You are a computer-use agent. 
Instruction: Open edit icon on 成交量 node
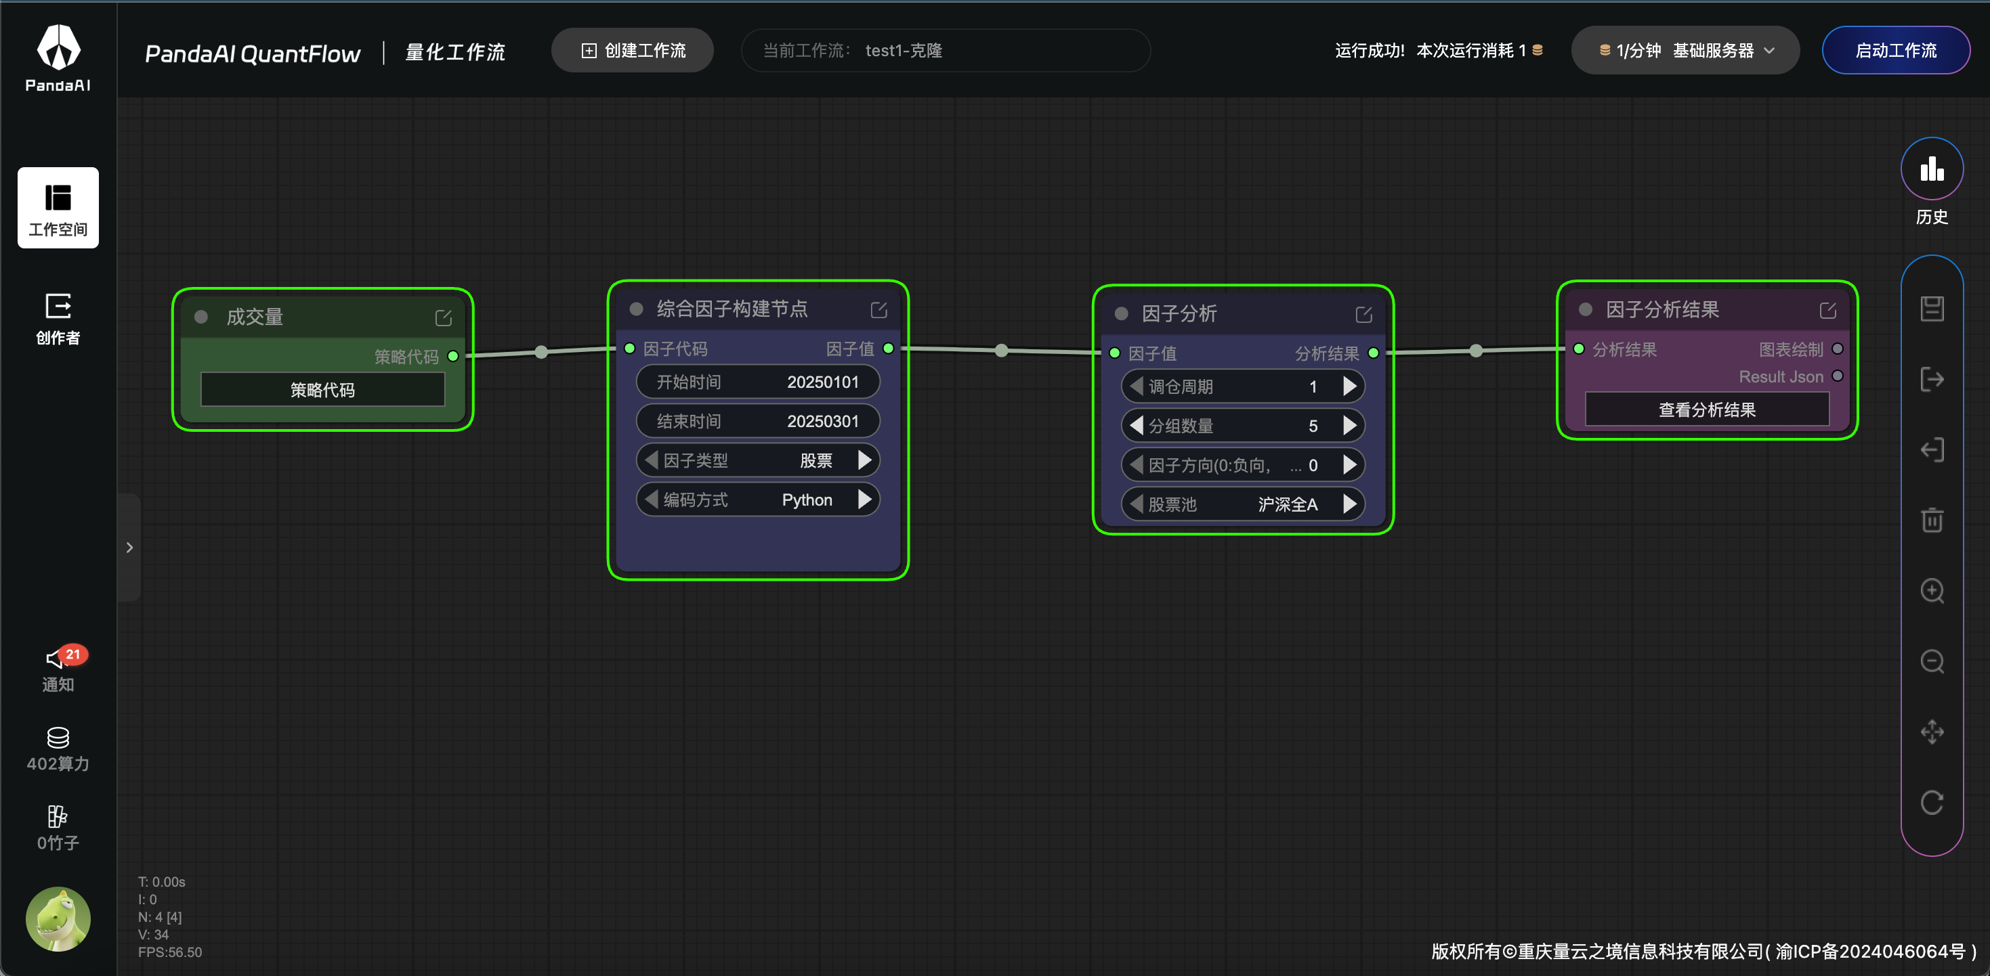click(444, 317)
